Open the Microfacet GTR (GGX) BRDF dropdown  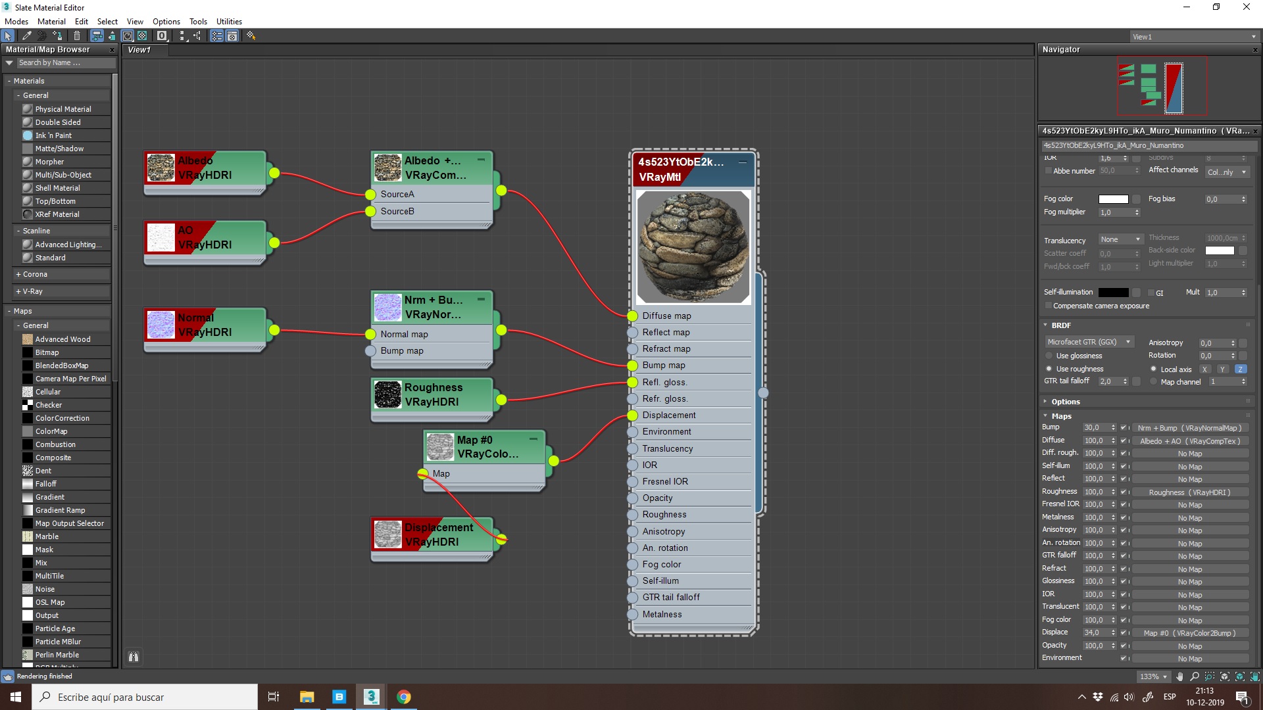1089,342
